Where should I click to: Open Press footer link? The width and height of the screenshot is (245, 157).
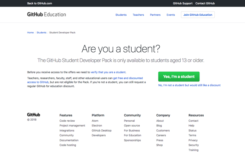coord(160,140)
